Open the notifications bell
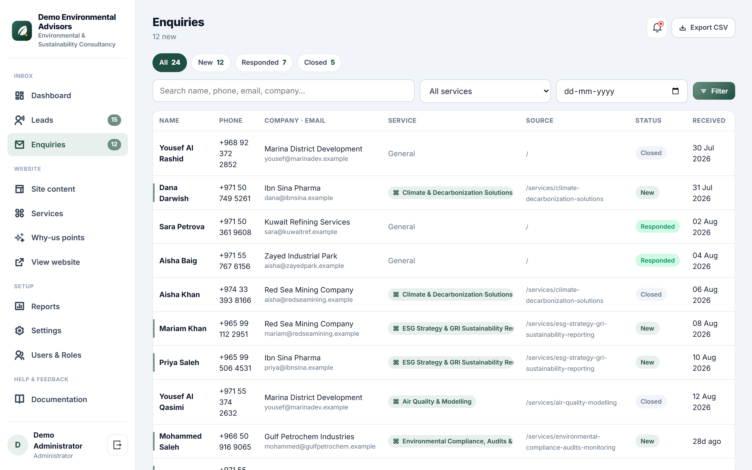Image resolution: width=752 pixels, height=470 pixels. [x=657, y=28]
